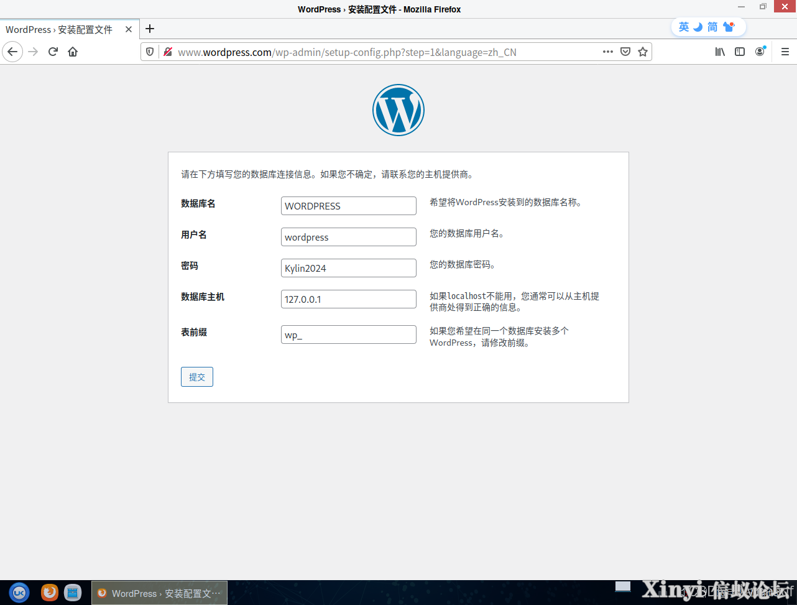Click the 用户名 label
This screenshot has height=605, width=797.
pos(194,234)
